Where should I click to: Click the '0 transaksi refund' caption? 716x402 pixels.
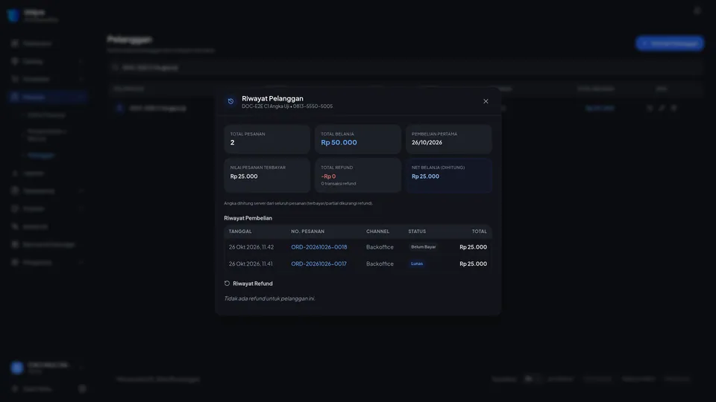tap(339, 184)
